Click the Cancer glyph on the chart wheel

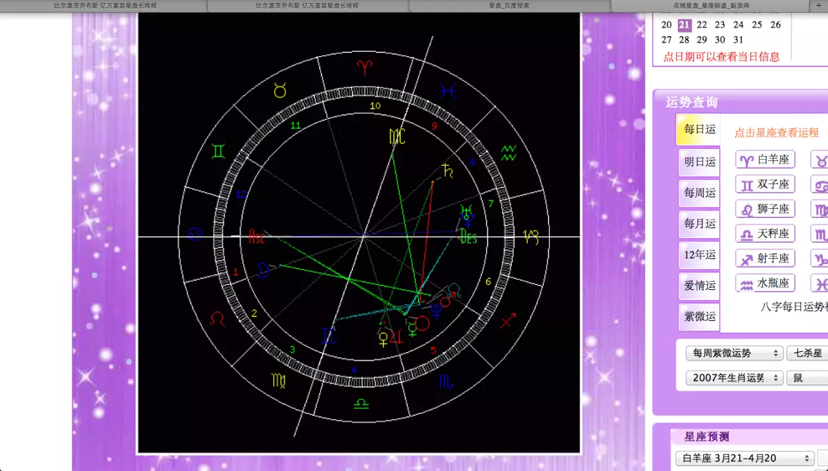tap(195, 234)
